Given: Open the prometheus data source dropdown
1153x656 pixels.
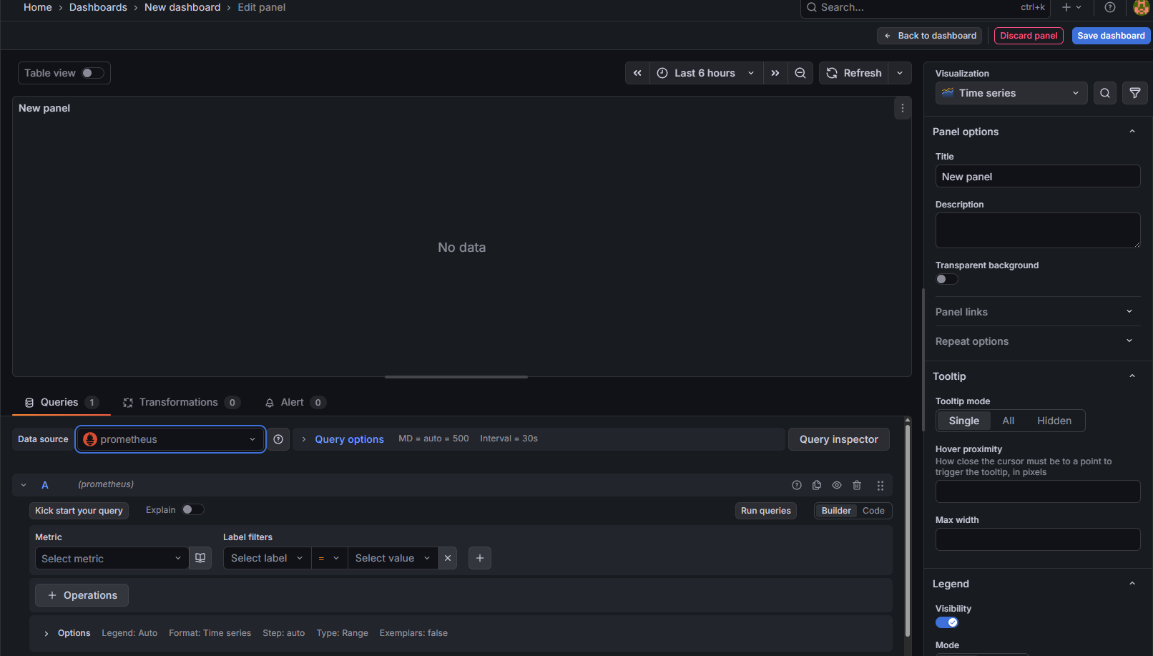Looking at the screenshot, I should (x=170, y=439).
